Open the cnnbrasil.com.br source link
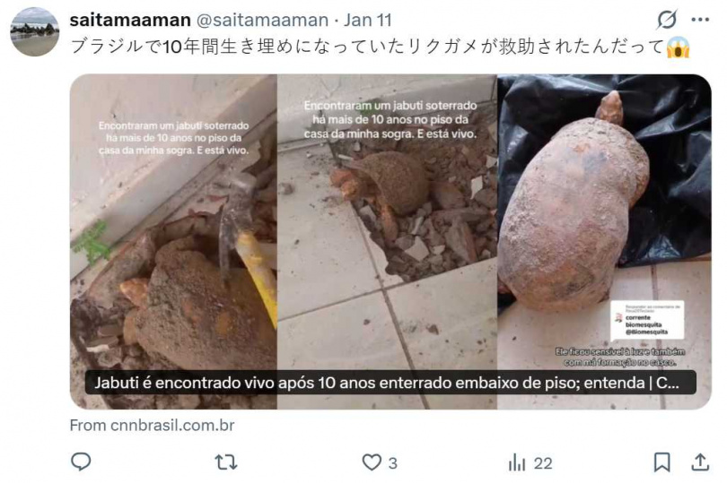The image size is (727, 483). point(152,425)
